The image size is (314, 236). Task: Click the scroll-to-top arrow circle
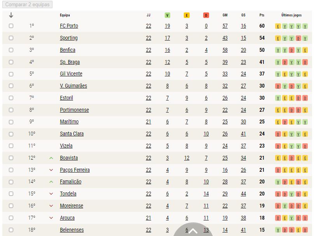coord(193,230)
